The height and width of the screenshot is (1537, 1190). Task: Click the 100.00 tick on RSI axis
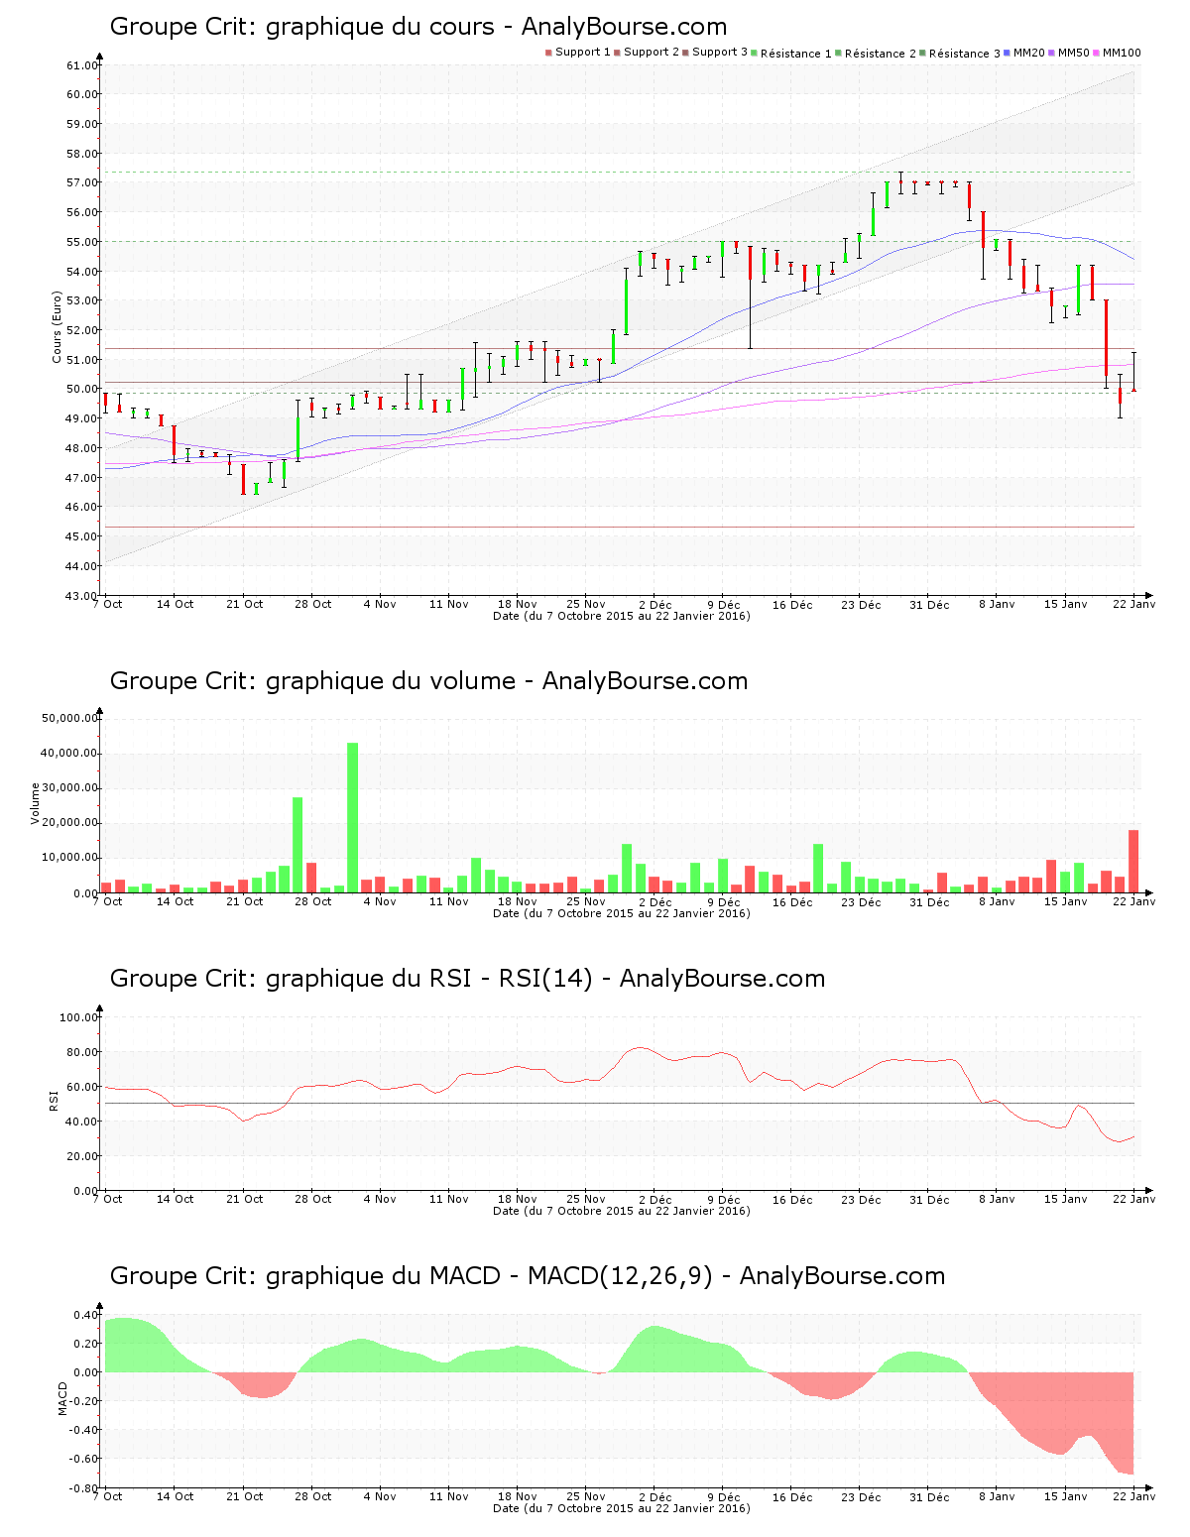tap(79, 1017)
